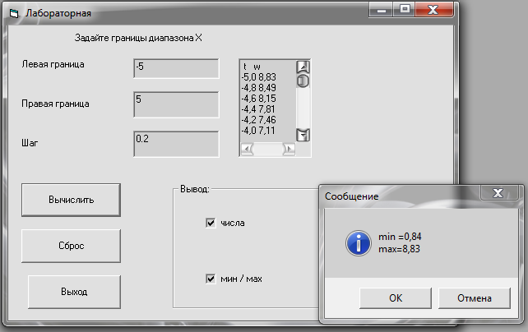
Task: Click the Сообщение dialog title
Action: pos(351,196)
